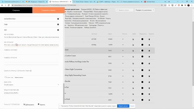Click the blue stop sharing button
The image size is (194, 109).
pyautogui.click(x=123, y=106)
